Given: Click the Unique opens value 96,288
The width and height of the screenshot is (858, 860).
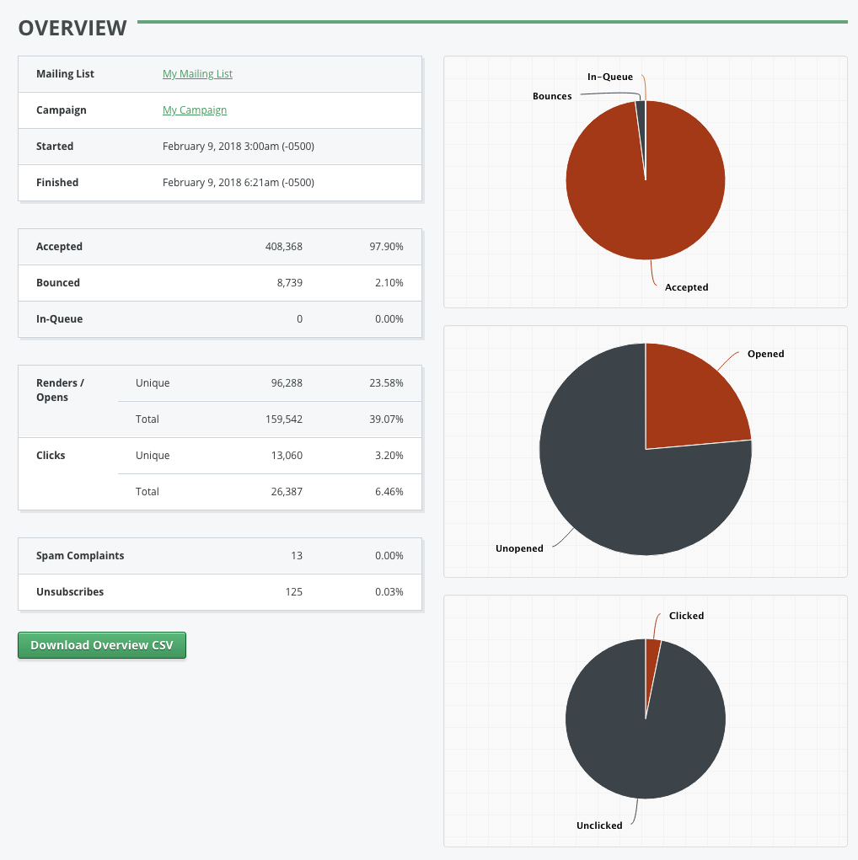Looking at the screenshot, I should [287, 382].
